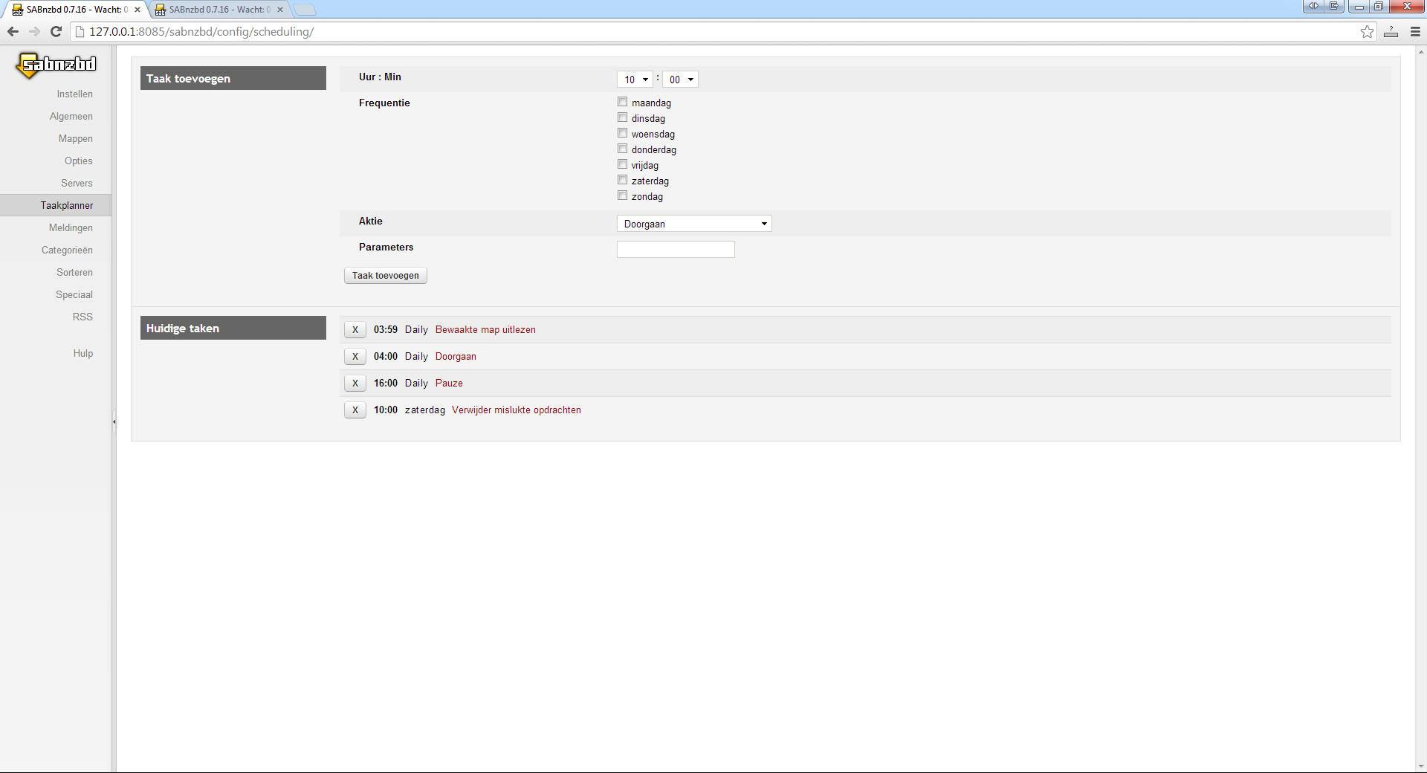
Task: Tick the dinsdag checkbox
Action: [x=623, y=117]
